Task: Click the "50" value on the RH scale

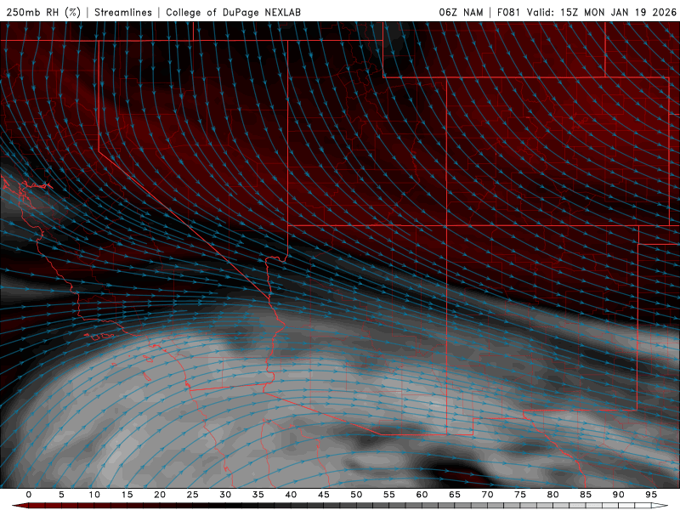Action: (356, 495)
